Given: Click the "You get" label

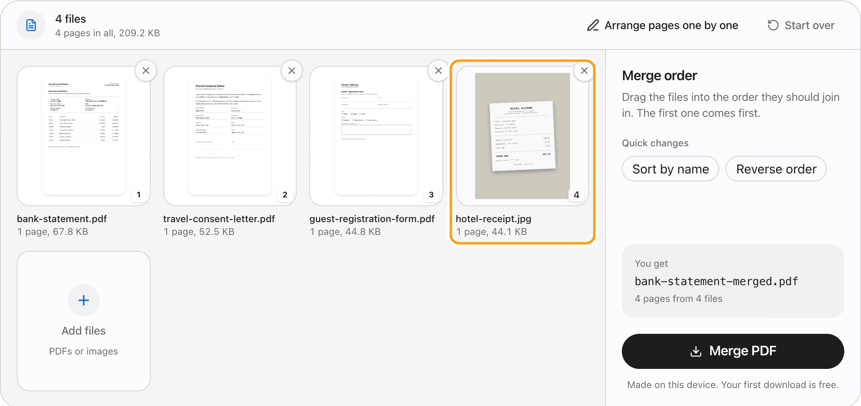Looking at the screenshot, I should (651, 264).
